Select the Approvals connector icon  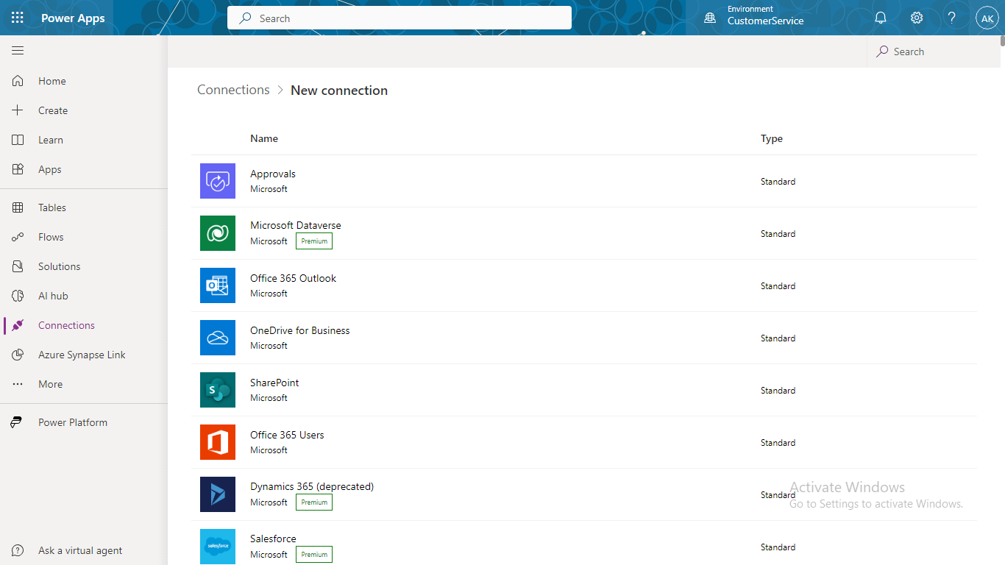217,181
